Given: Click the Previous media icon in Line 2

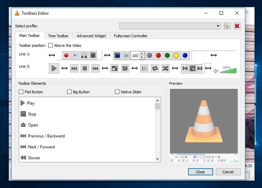Looking at the screenshot, I should tap(74, 68).
